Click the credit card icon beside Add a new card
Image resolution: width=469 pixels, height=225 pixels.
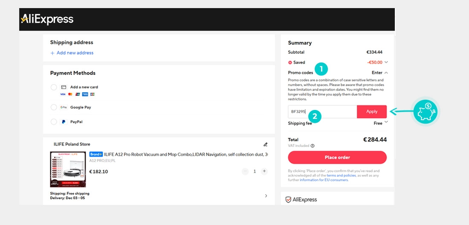coord(64,87)
